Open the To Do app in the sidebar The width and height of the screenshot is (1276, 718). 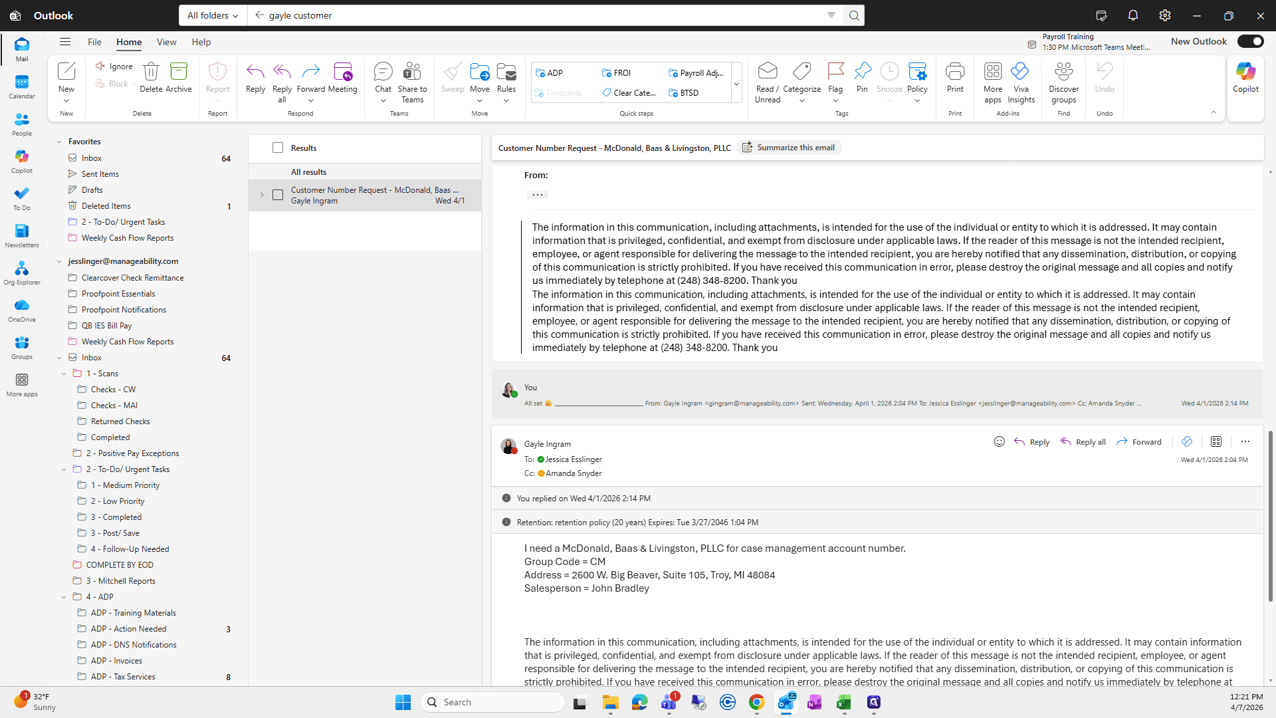[x=22, y=199]
